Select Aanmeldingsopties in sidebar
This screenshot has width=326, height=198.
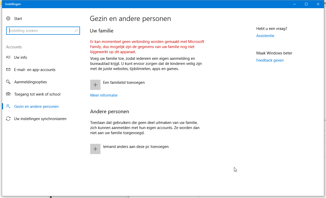(x=30, y=82)
